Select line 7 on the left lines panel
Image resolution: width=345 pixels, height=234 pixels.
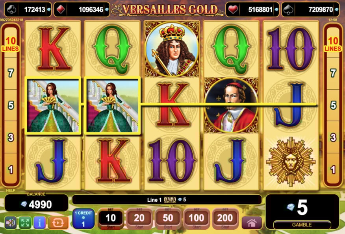11,73
